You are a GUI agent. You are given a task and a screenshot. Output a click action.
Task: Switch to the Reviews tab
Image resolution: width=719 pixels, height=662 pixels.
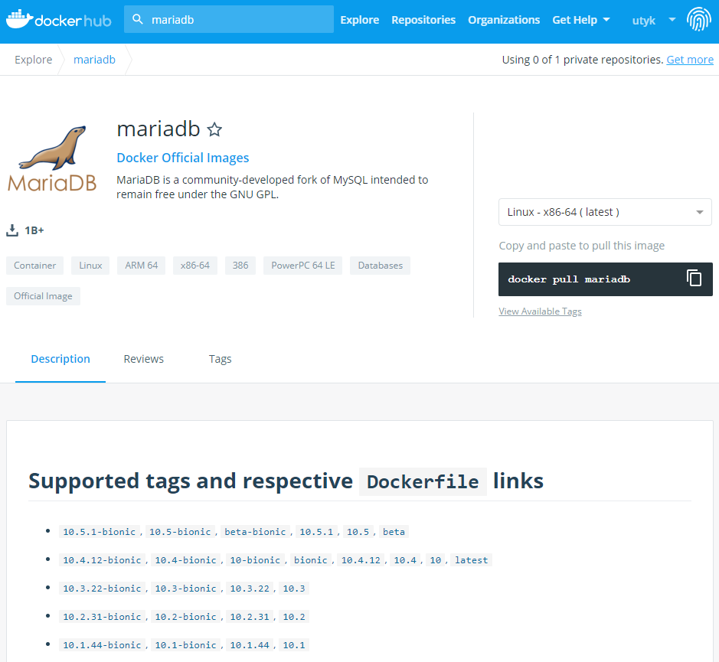[x=143, y=359]
